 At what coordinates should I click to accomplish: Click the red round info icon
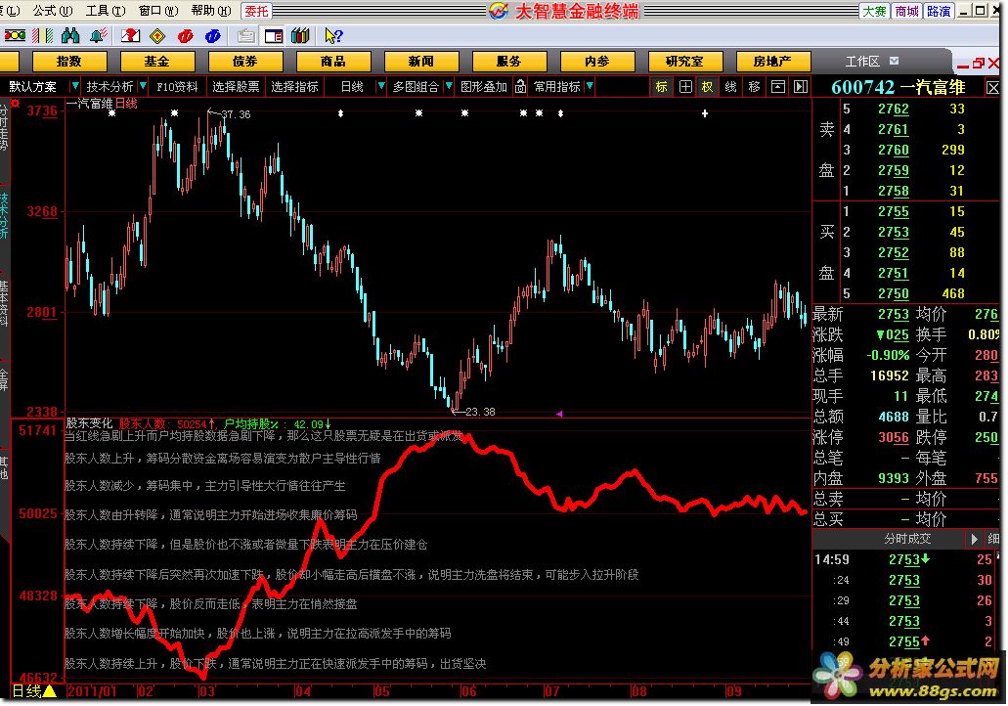click(185, 36)
